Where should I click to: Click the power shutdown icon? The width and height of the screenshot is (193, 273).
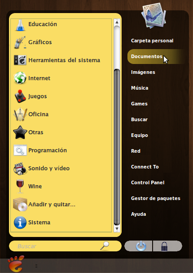(x=141, y=246)
